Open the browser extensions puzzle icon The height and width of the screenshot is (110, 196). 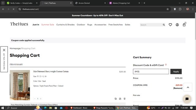click(180, 9)
